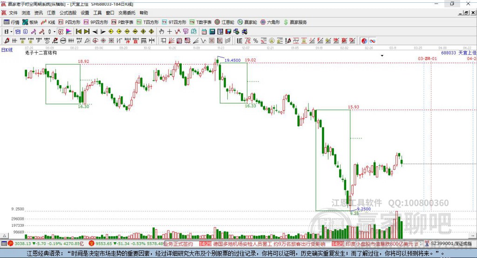This screenshot has width=477, height=258.
Task: Open the 9P四方形 tool
Action: tap(96, 22)
